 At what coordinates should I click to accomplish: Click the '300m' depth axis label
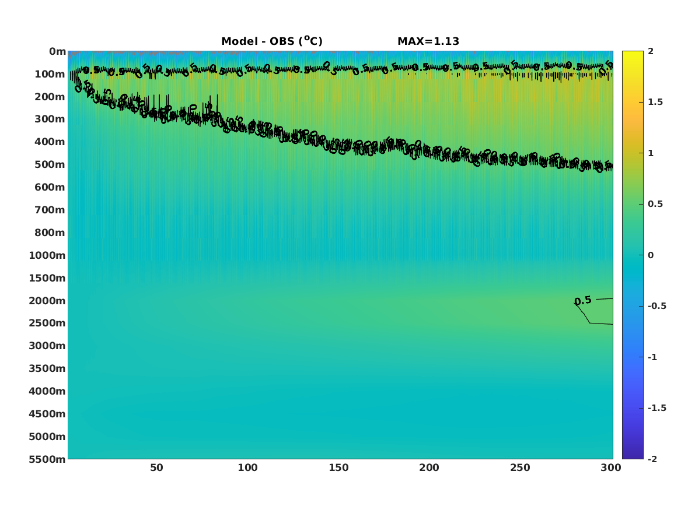50,119
